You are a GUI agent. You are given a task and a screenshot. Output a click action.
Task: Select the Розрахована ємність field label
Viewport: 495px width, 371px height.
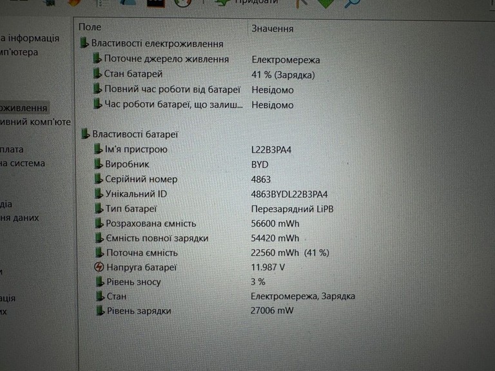[151, 224]
